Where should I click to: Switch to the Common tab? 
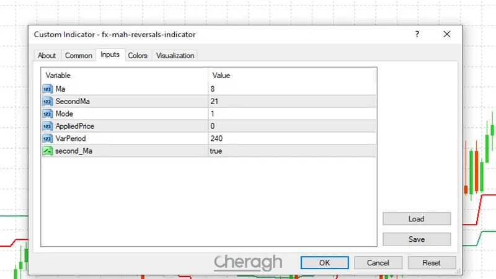pos(79,56)
